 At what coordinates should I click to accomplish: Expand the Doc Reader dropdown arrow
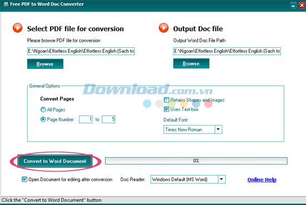(221, 179)
